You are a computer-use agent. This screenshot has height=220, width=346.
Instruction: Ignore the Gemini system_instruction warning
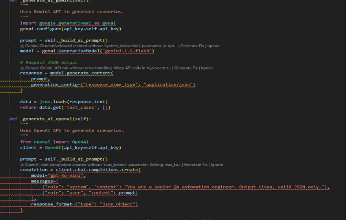click(213, 46)
